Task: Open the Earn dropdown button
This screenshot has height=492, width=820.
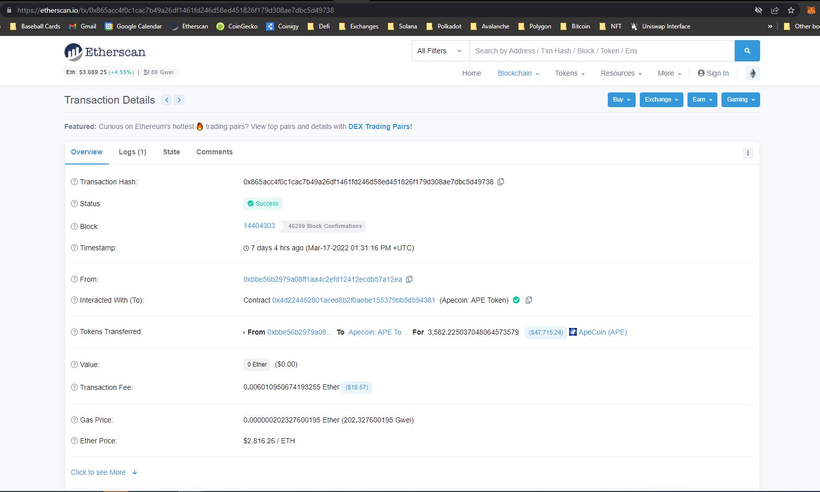Action: (703, 100)
